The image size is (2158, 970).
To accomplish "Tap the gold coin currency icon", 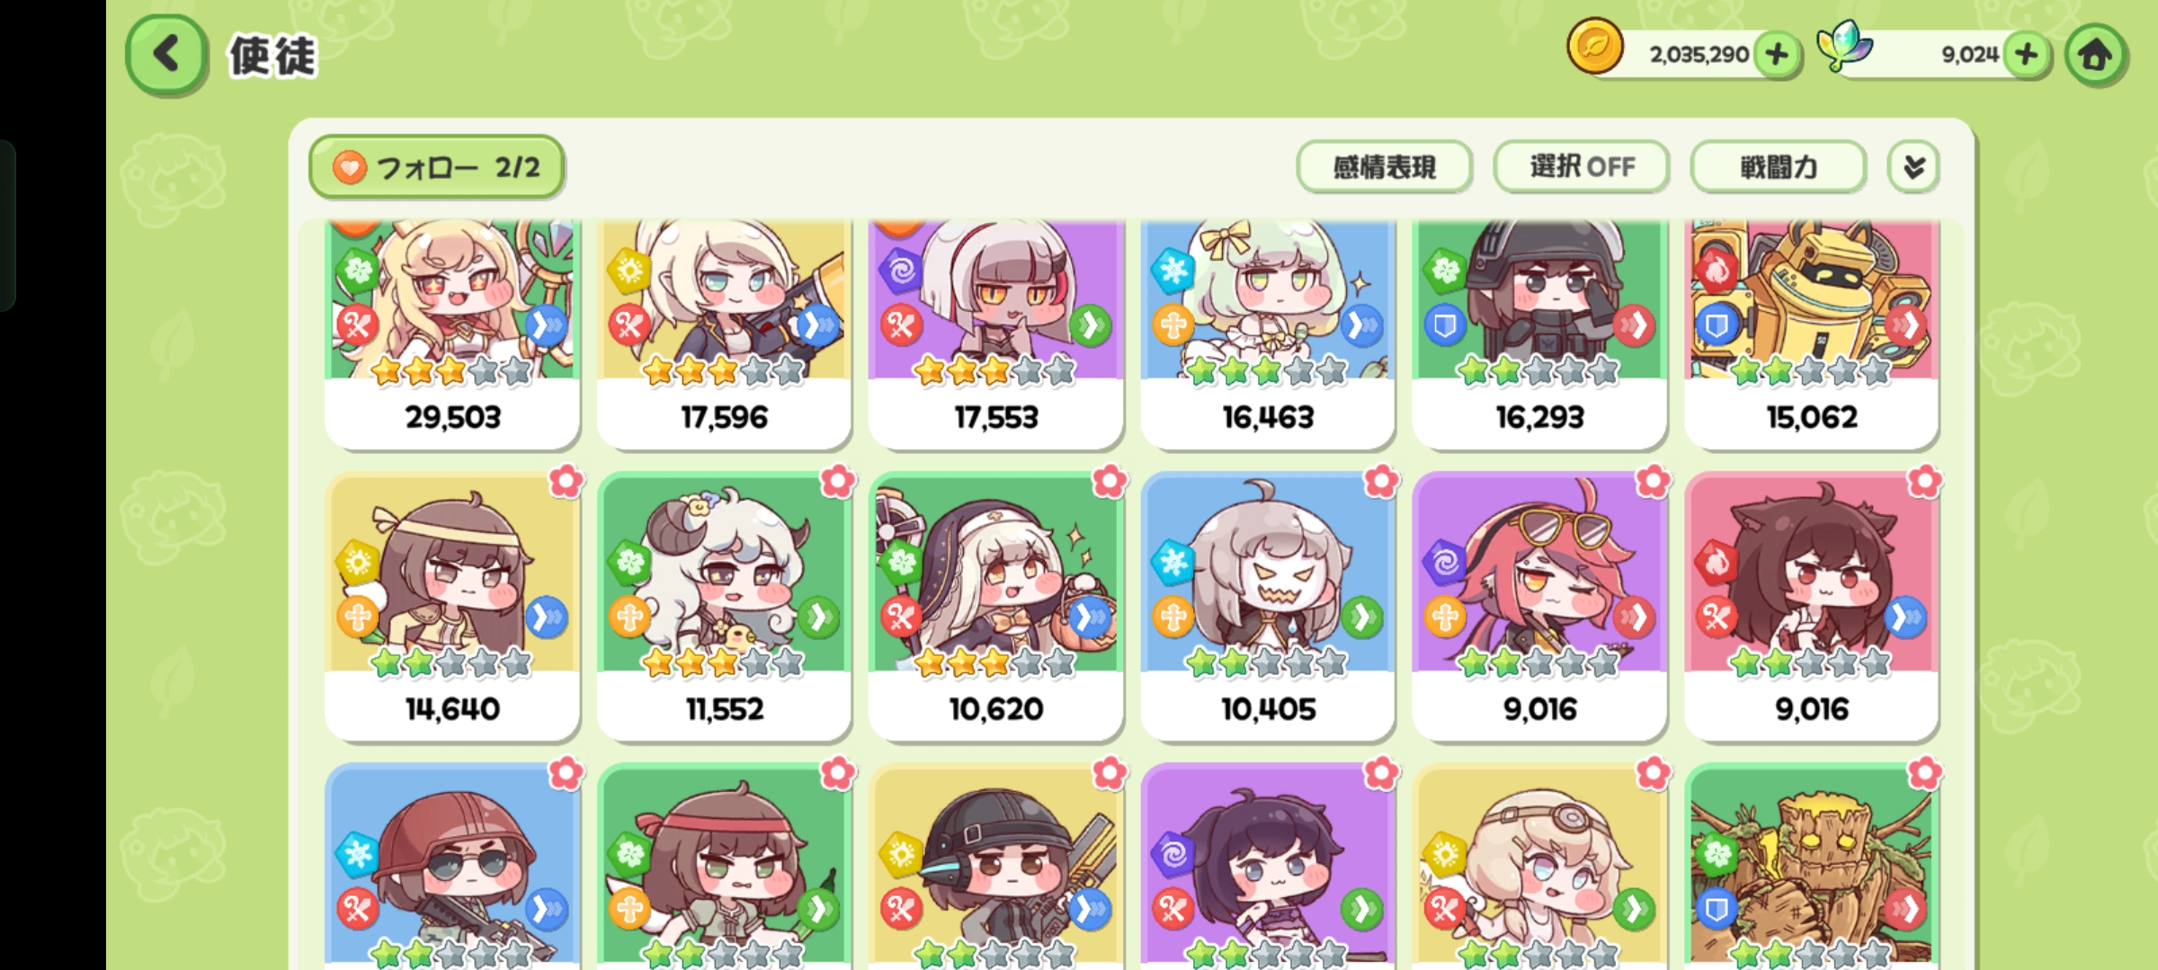I will click(x=1595, y=48).
